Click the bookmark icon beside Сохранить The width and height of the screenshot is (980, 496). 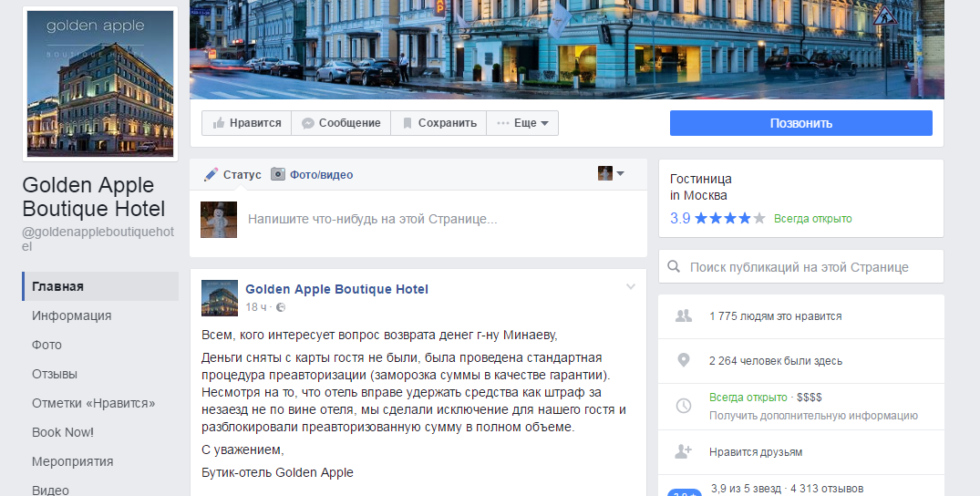(x=407, y=123)
